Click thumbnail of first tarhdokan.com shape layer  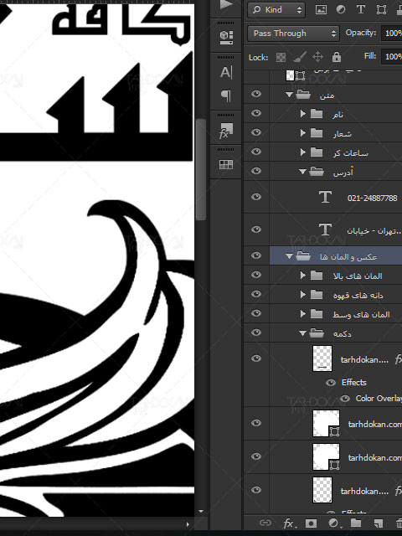326,424
